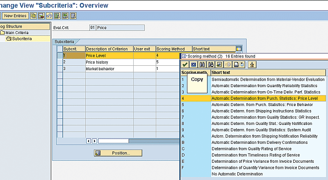Click the Position... button
This screenshot has width=328, height=180.
click(118, 153)
